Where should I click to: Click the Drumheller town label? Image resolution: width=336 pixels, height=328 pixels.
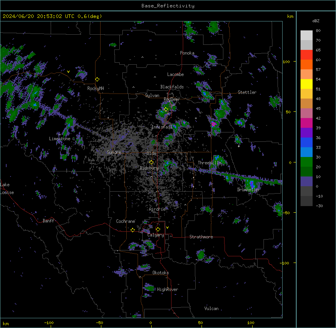tap(249, 190)
